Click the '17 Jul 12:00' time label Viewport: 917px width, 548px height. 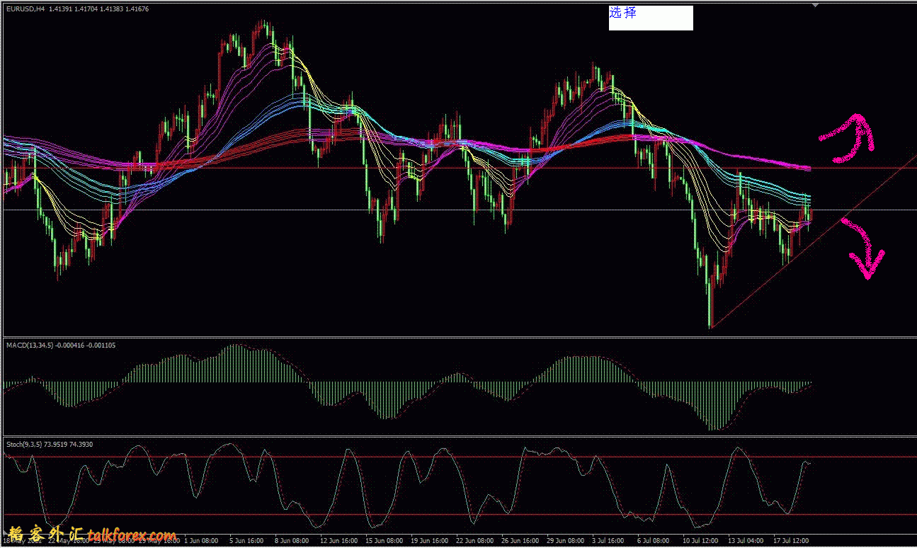(x=791, y=540)
